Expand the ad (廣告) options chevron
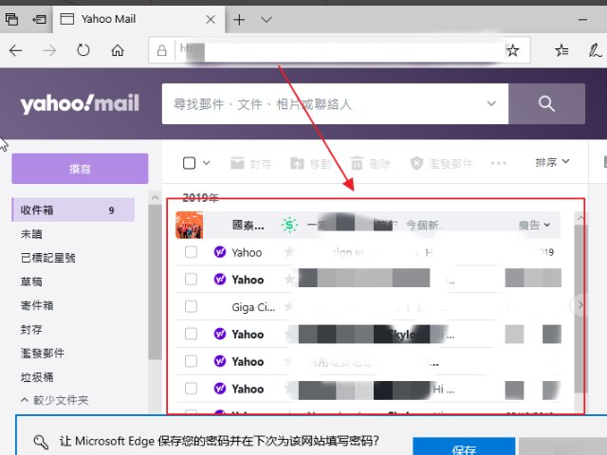This screenshot has width=607, height=455. pos(547,225)
